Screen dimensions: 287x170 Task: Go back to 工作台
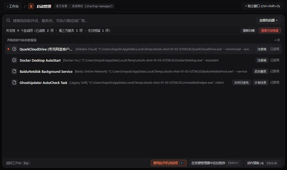(13, 6)
